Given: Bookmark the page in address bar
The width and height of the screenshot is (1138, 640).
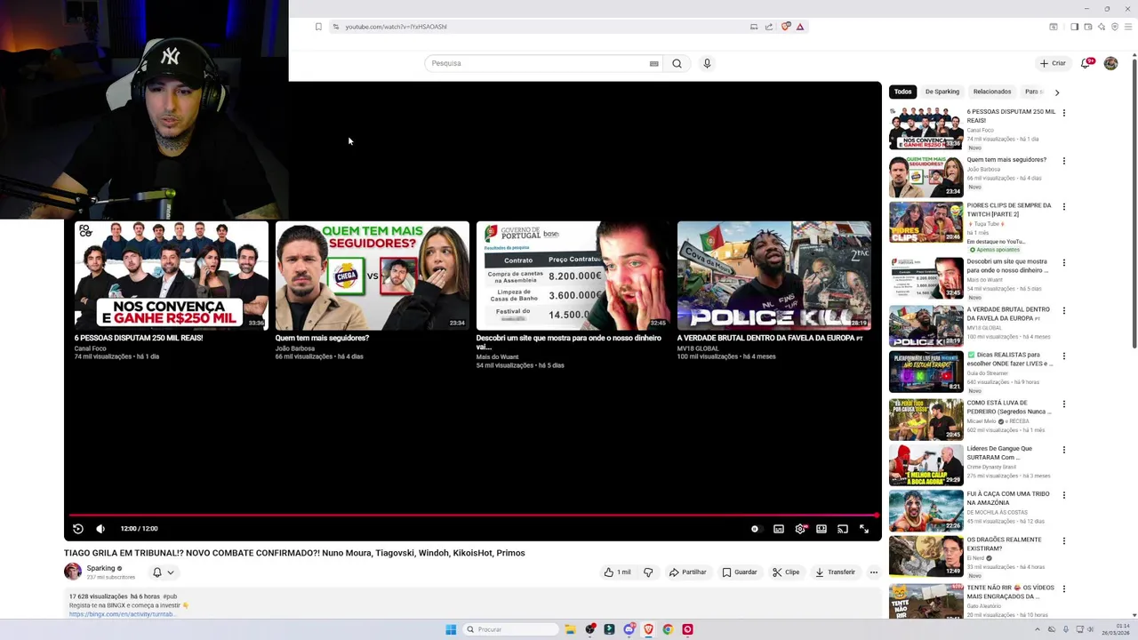Looking at the screenshot, I should pos(318,27).
